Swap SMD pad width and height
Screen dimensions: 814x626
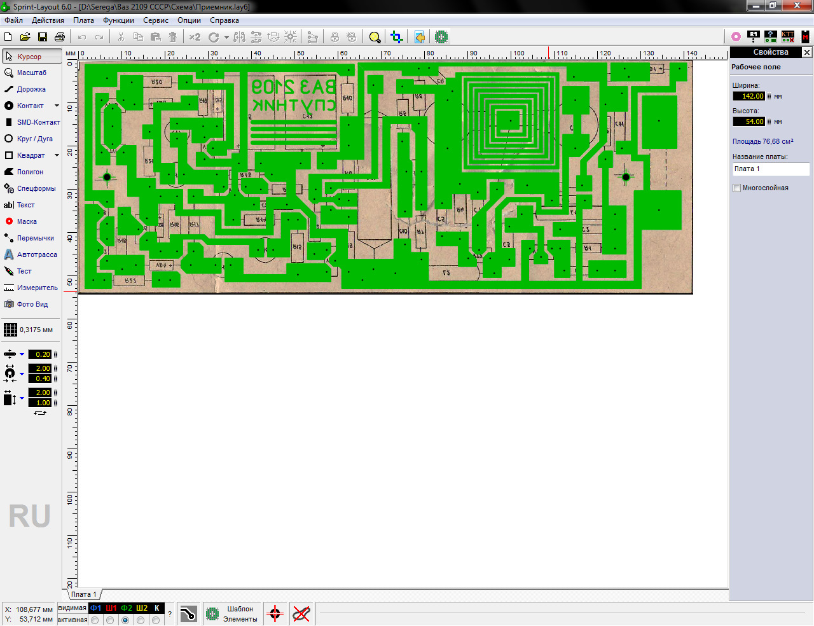pyautogui.click(x=40, y=413)
